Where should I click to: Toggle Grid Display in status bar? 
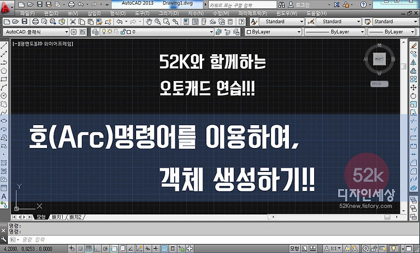pos(88,249)
